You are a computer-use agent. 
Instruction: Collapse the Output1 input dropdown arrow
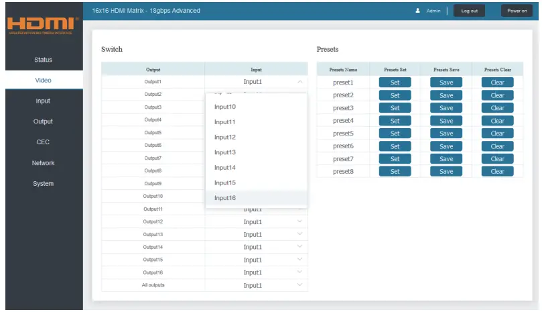point(299,82)
